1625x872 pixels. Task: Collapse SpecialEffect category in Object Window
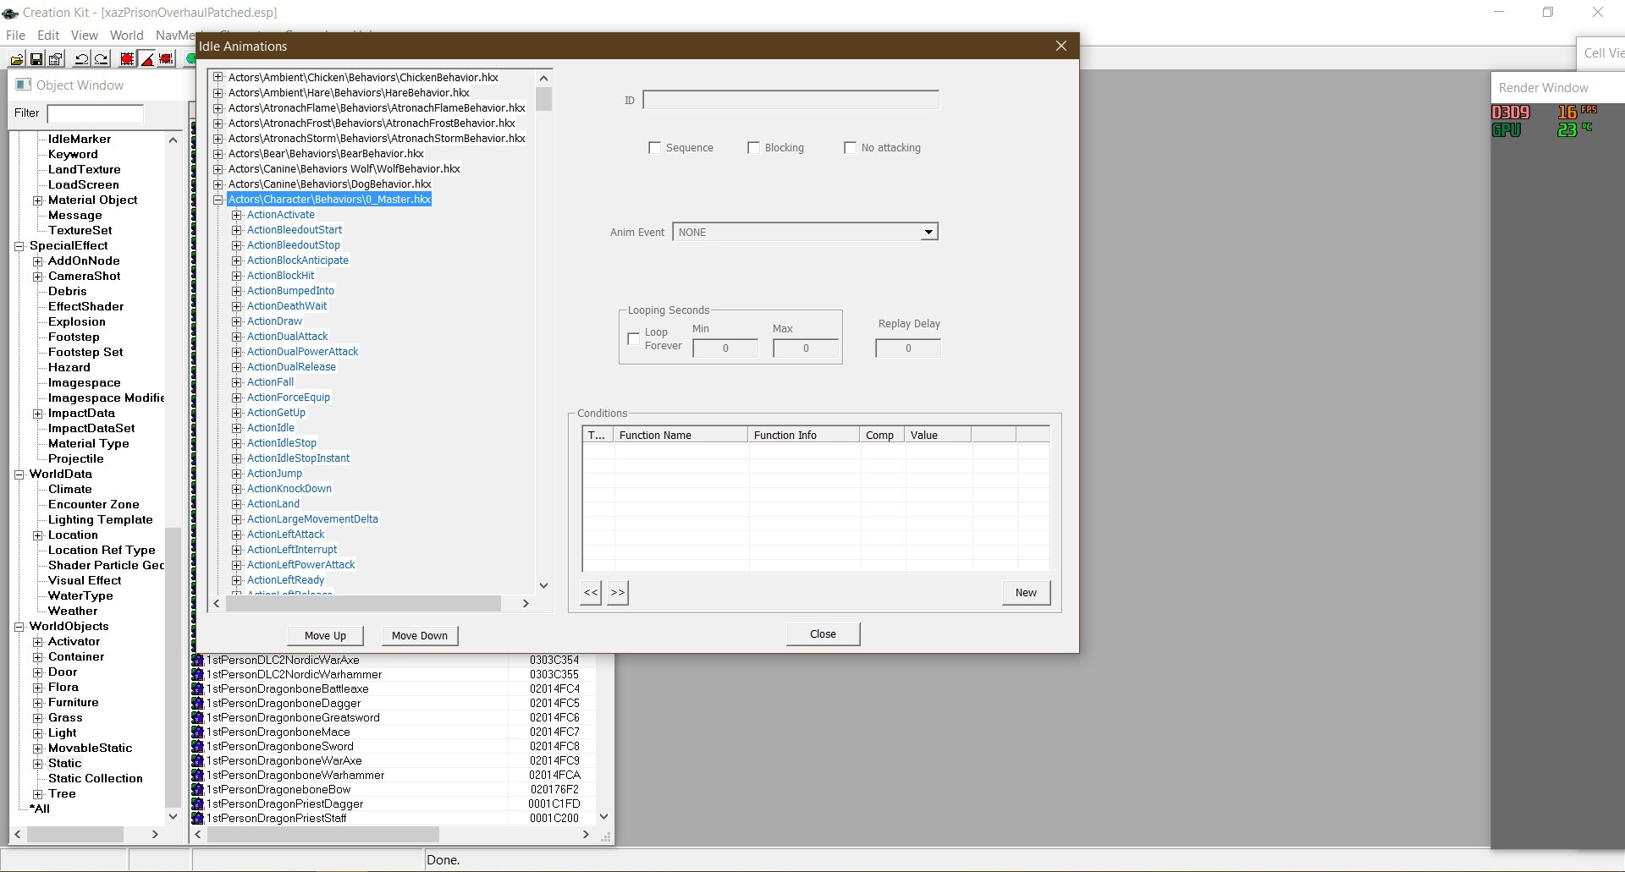pyautogui.click(x=19, y=246)
